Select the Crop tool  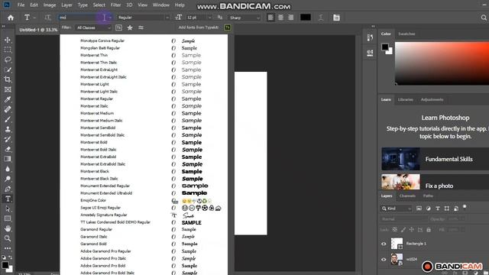pyautogui.click(x=8, y=79)
